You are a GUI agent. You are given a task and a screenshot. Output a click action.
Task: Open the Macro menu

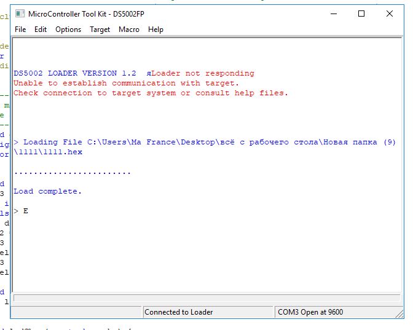(x=129, y=29)
